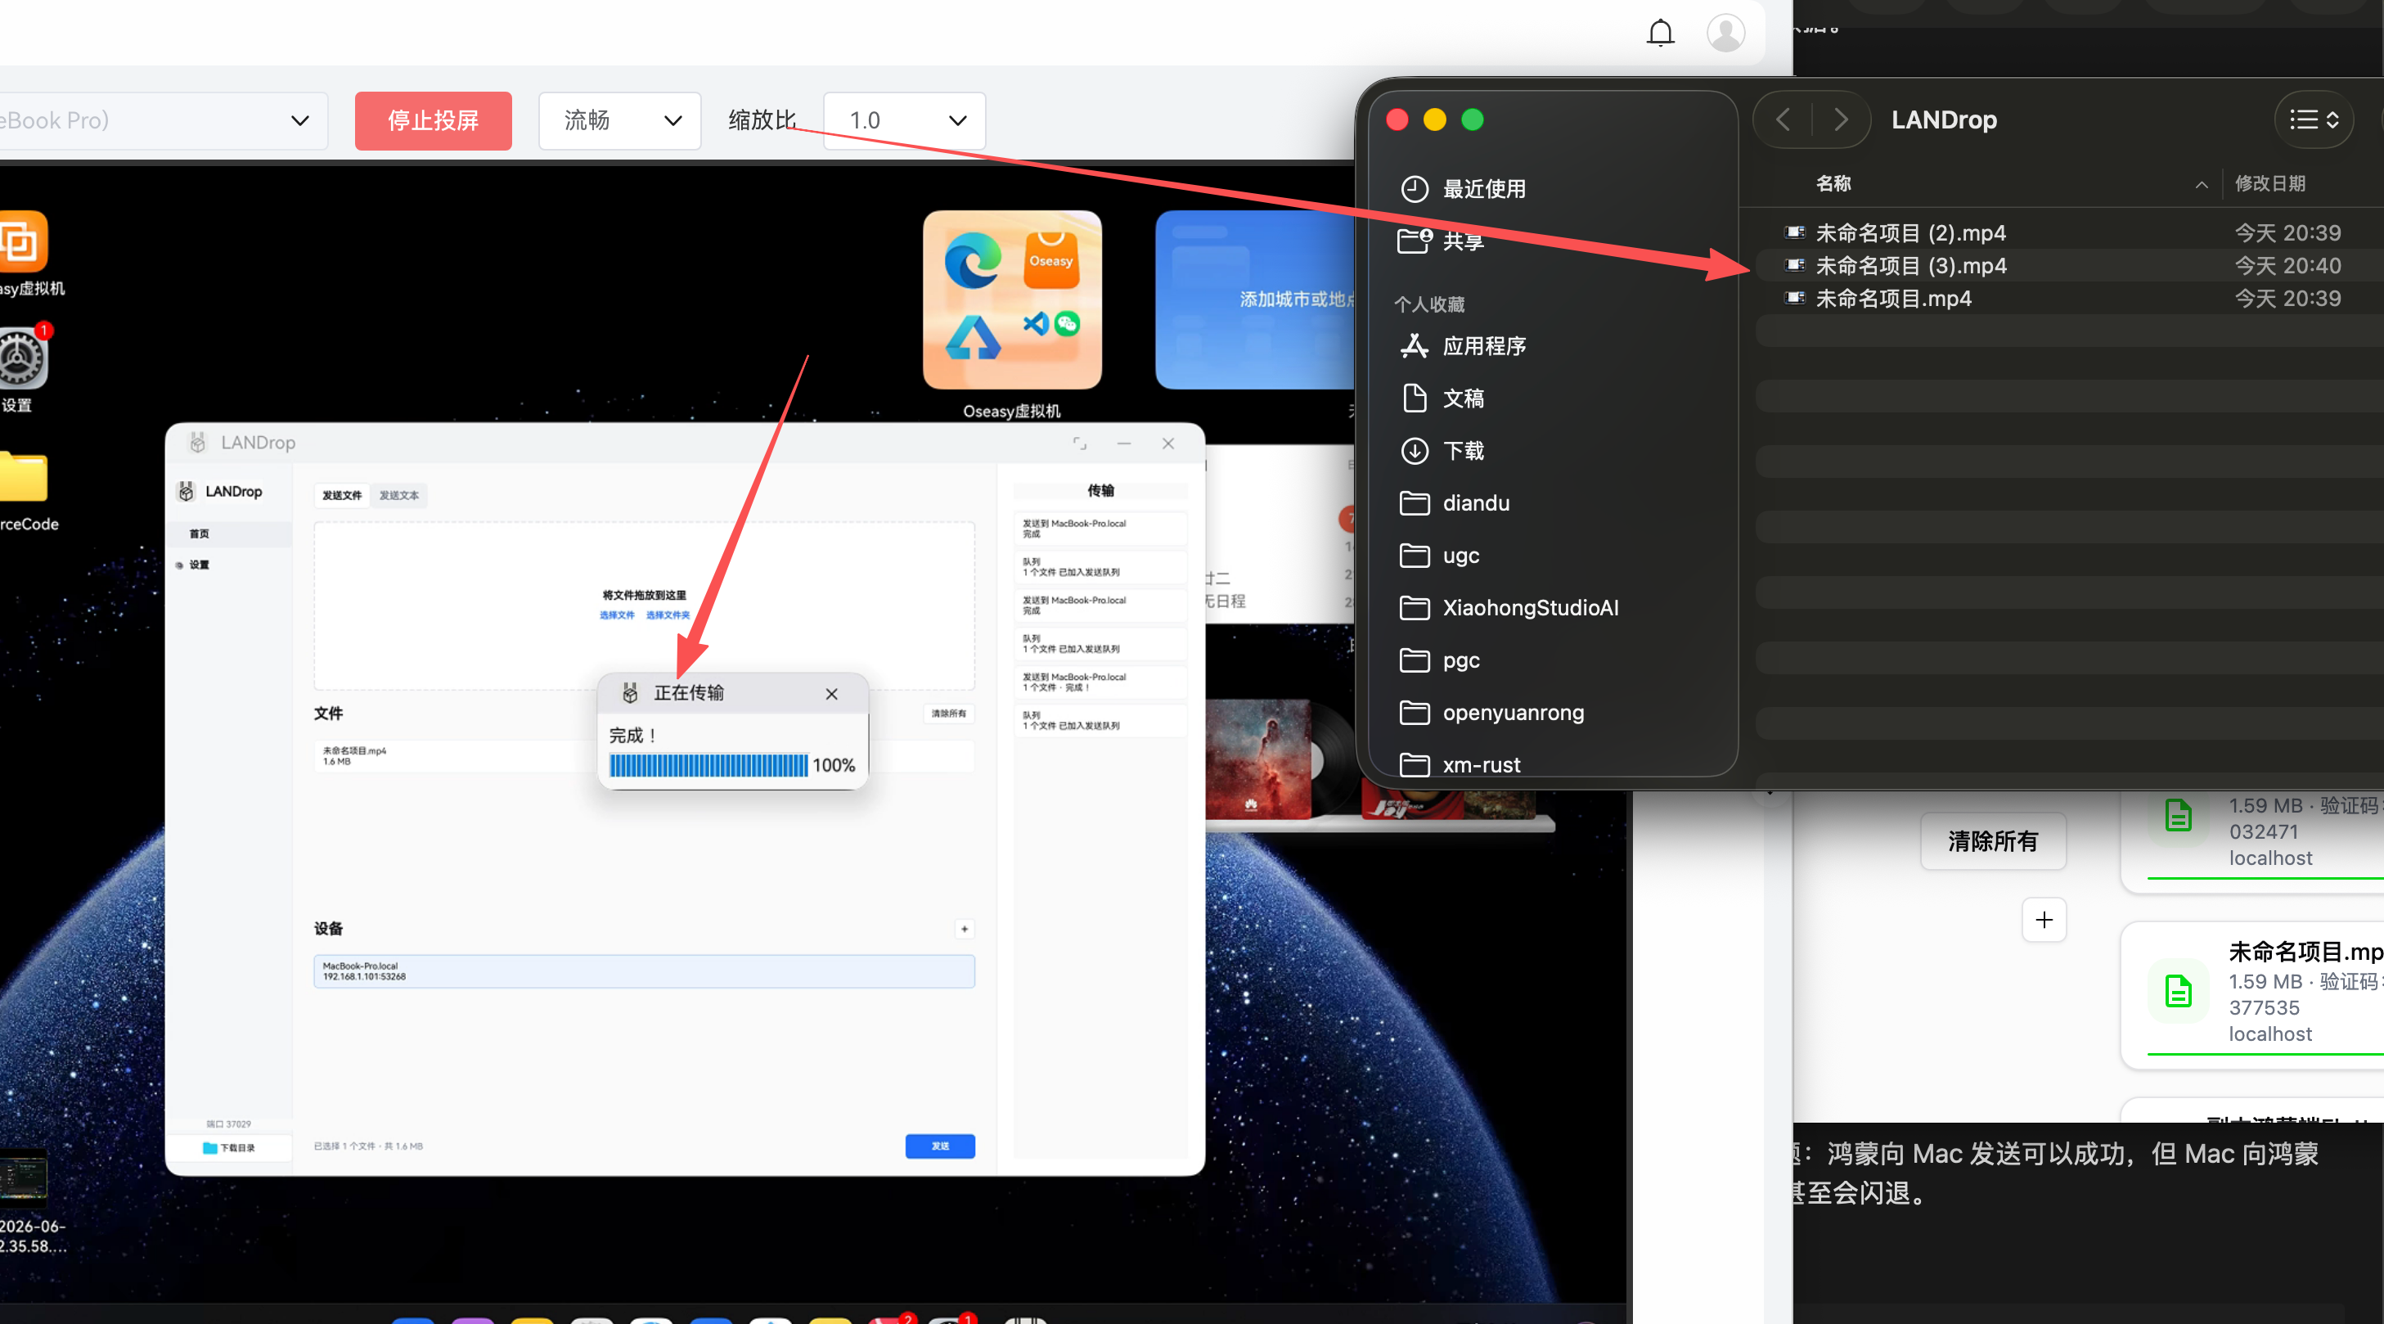Image resolution: width=2384 pixels, height=1324 pixels.
Task: Click the LANDrop logo in sidebar header
Action: pyautogui.click(x=186, y=492)
